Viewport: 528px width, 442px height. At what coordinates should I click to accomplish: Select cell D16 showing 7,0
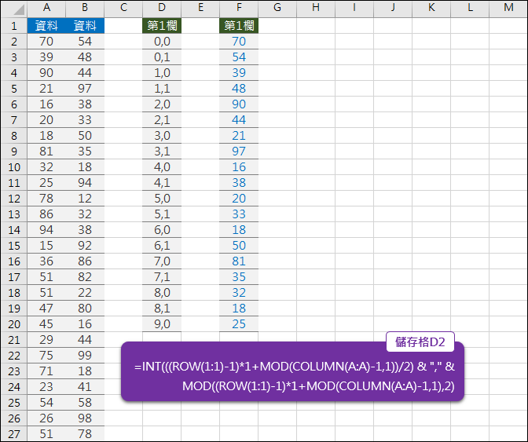click(x=162, y=261)
